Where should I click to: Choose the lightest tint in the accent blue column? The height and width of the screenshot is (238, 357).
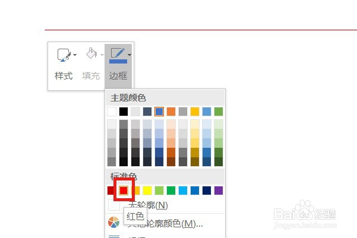(x=159, y=125)
